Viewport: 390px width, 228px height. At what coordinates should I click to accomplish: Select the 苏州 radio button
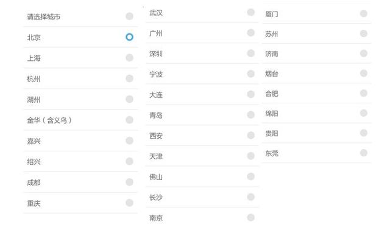point(364,33)
